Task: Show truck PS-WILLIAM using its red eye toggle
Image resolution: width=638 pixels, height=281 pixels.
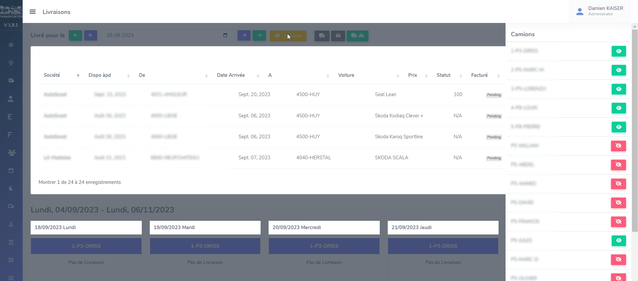Action: coord(618,146)
